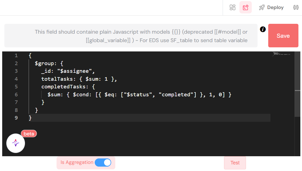Toggle the Is Aggregation switch off
Screen dimensions: 302x171
pyautogui.click(x=103, y=163)
